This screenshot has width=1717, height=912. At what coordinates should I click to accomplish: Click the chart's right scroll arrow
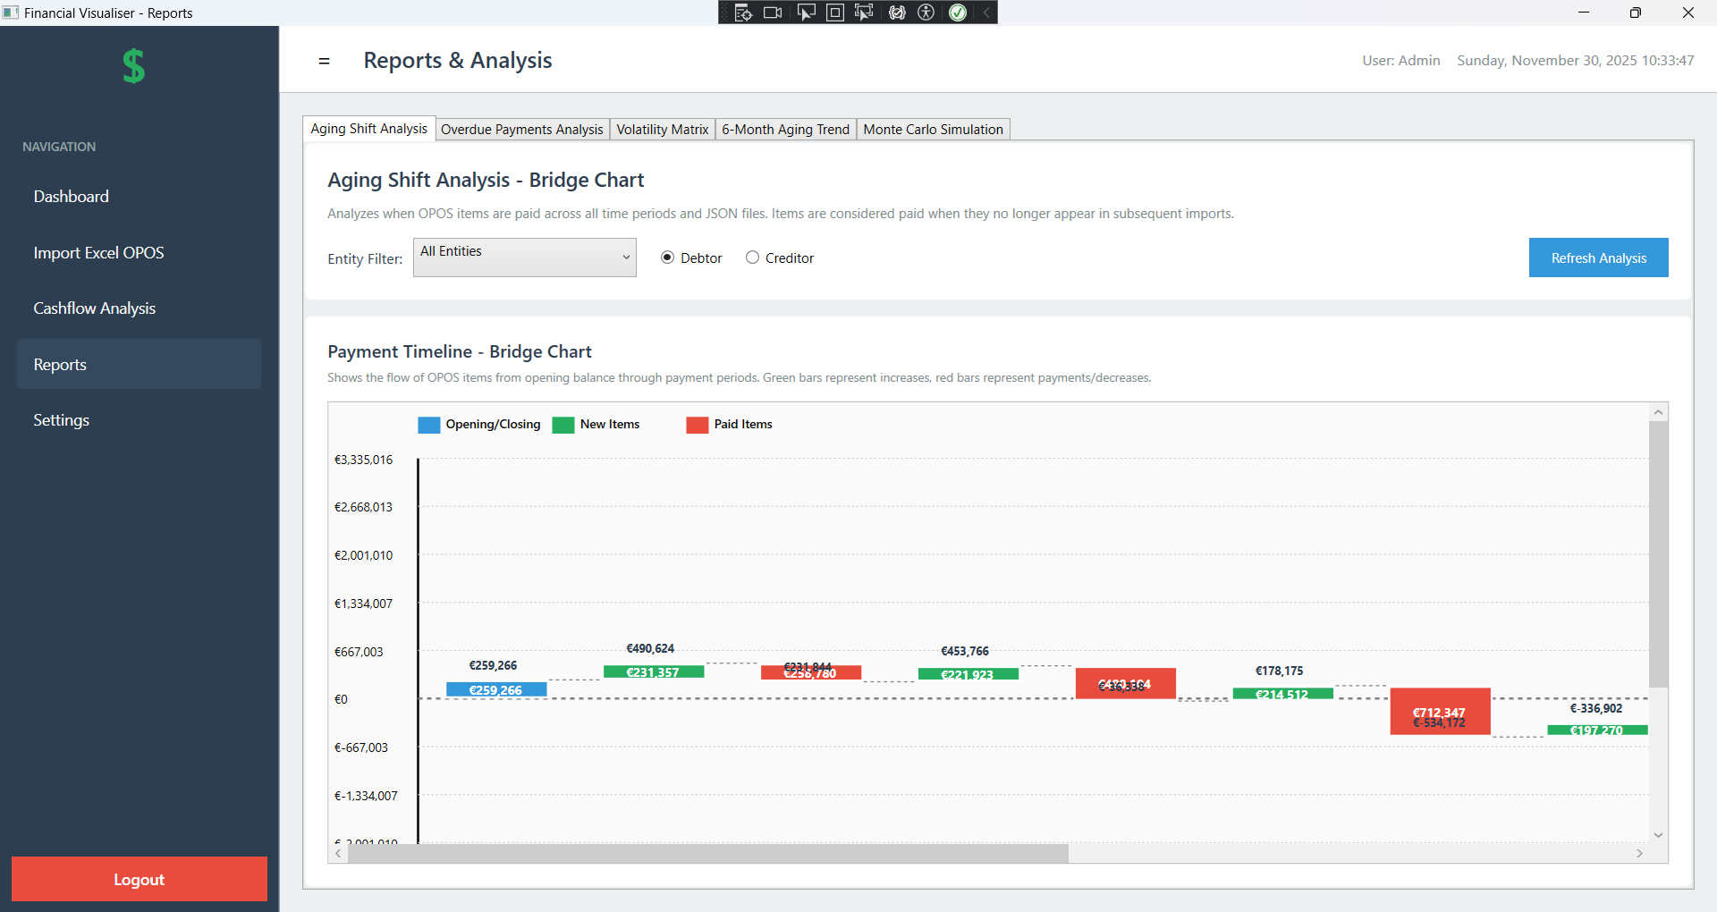(x=1639, y=853)
